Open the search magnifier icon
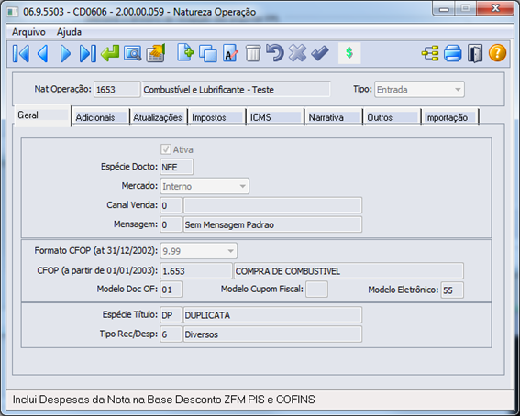520x416 pixels. point(132,53)
